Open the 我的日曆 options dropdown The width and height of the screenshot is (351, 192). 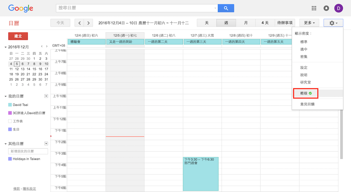coord(46,96)
